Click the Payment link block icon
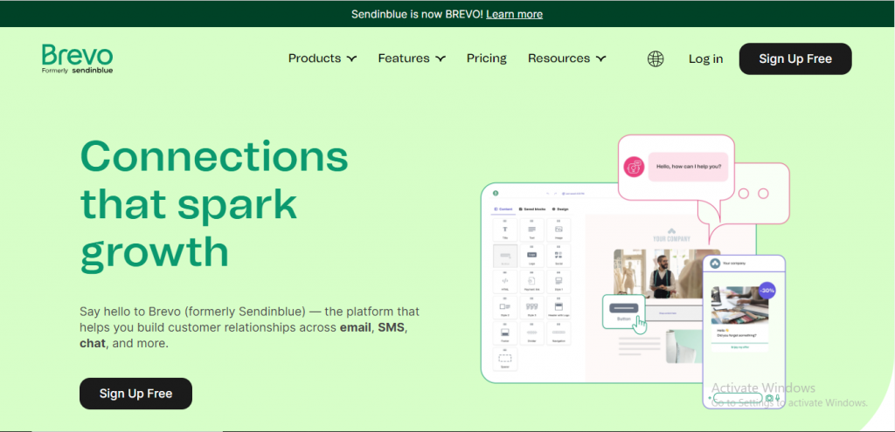The height and width of the screenshot is (432, 895). [532, 281]
